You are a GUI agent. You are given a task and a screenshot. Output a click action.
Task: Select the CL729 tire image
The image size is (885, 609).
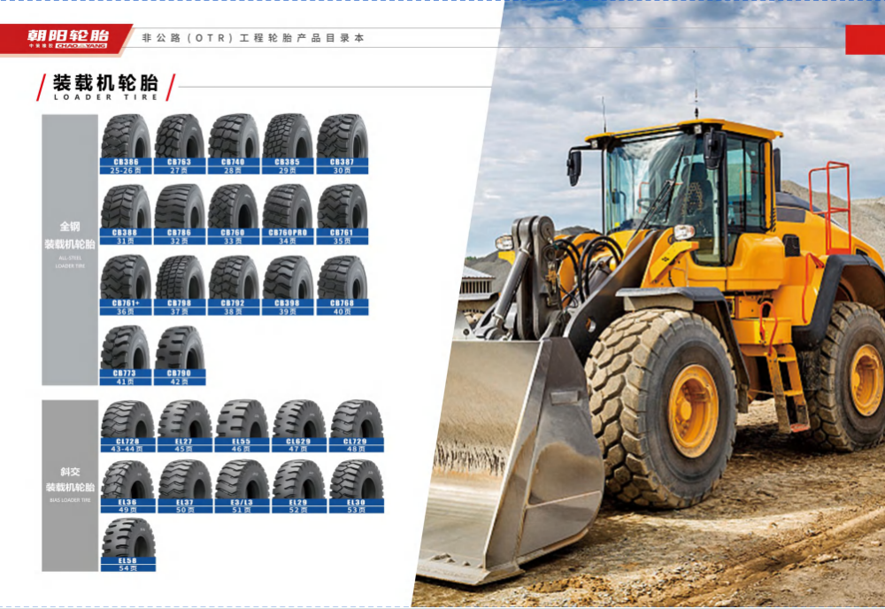tap(357, 420)
